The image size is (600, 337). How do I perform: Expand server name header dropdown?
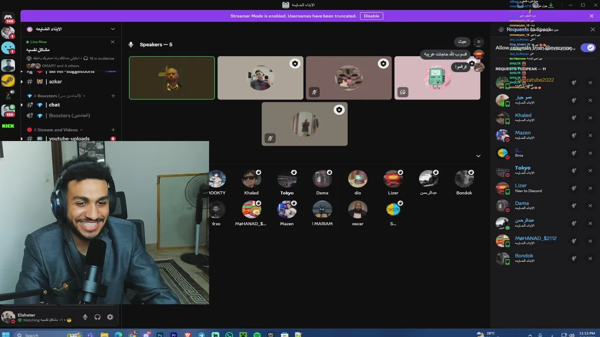112,29
